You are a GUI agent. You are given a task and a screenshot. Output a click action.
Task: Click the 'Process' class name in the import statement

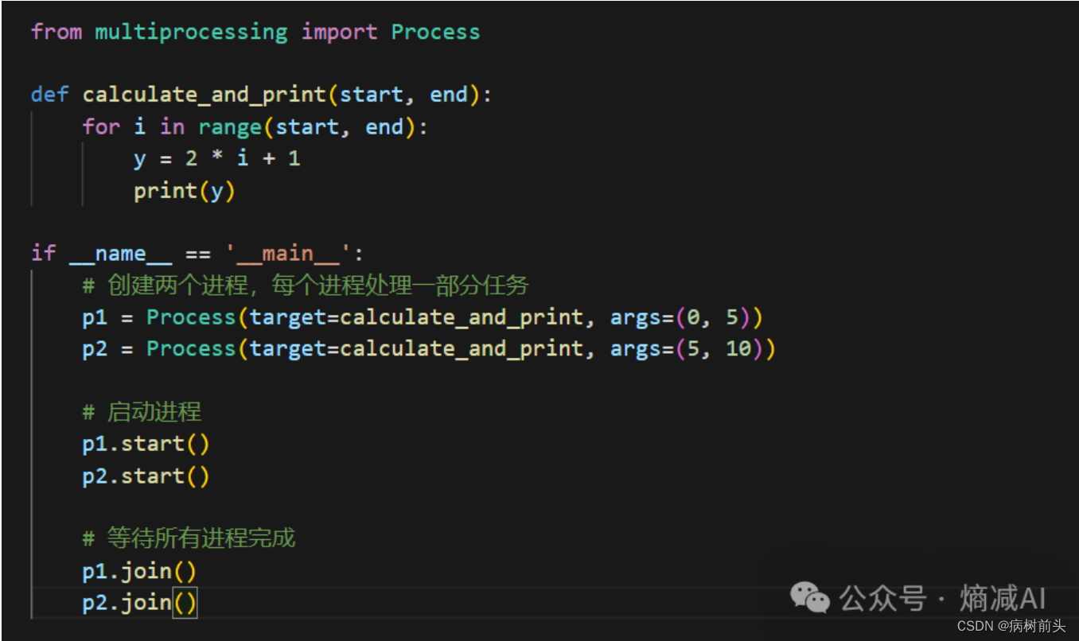436,33
